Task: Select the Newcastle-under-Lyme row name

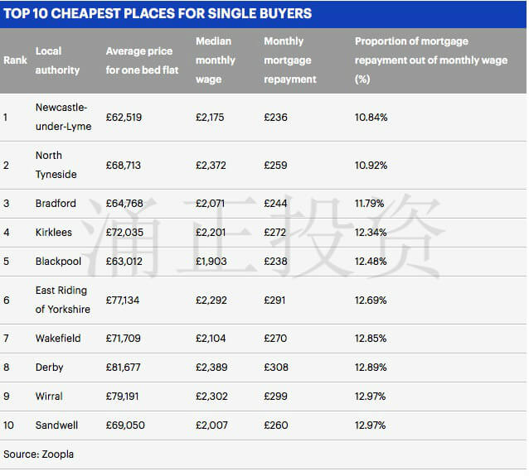Action: coord(63,117)
